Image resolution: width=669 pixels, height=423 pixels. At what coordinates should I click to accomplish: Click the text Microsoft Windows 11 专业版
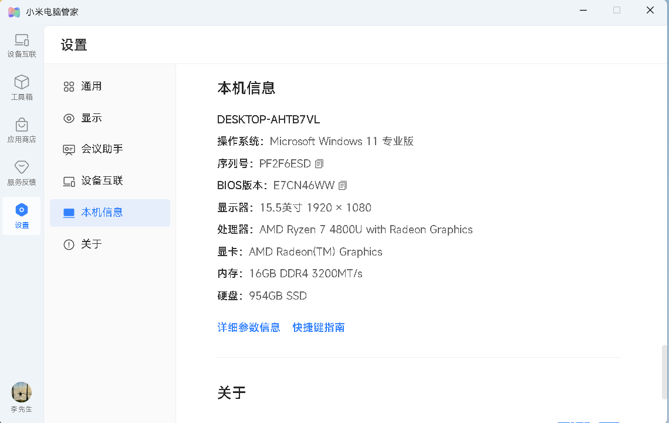[x=342, y=142]
